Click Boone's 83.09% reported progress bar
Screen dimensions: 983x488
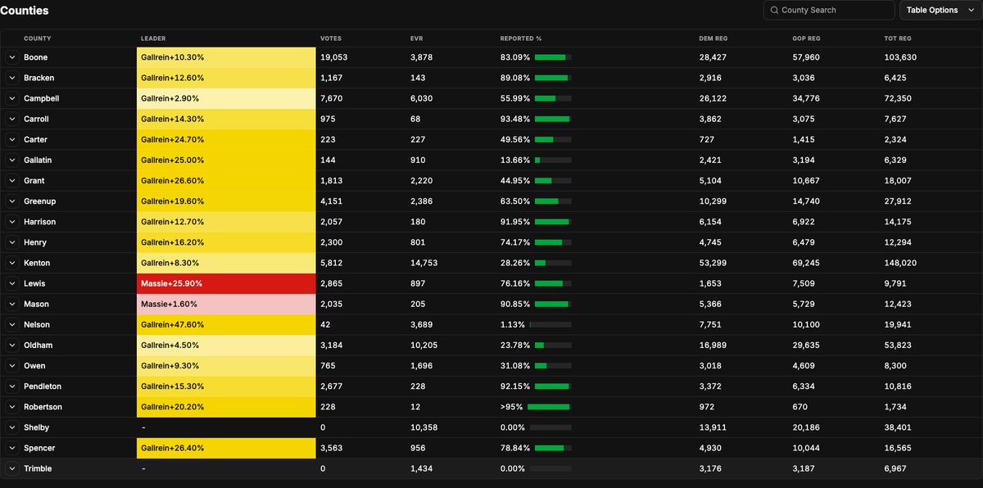point(553,57)
